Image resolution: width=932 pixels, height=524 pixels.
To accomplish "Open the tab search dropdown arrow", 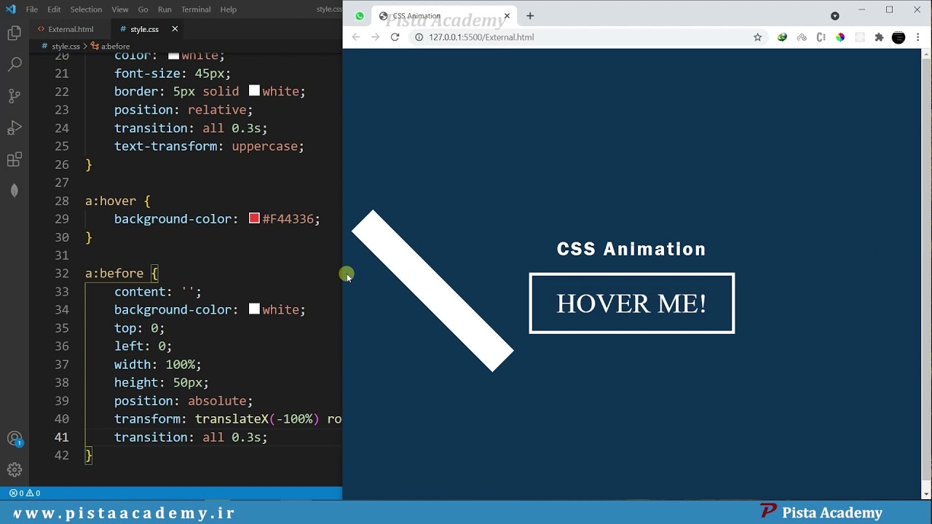I will (x=835, y=16).
